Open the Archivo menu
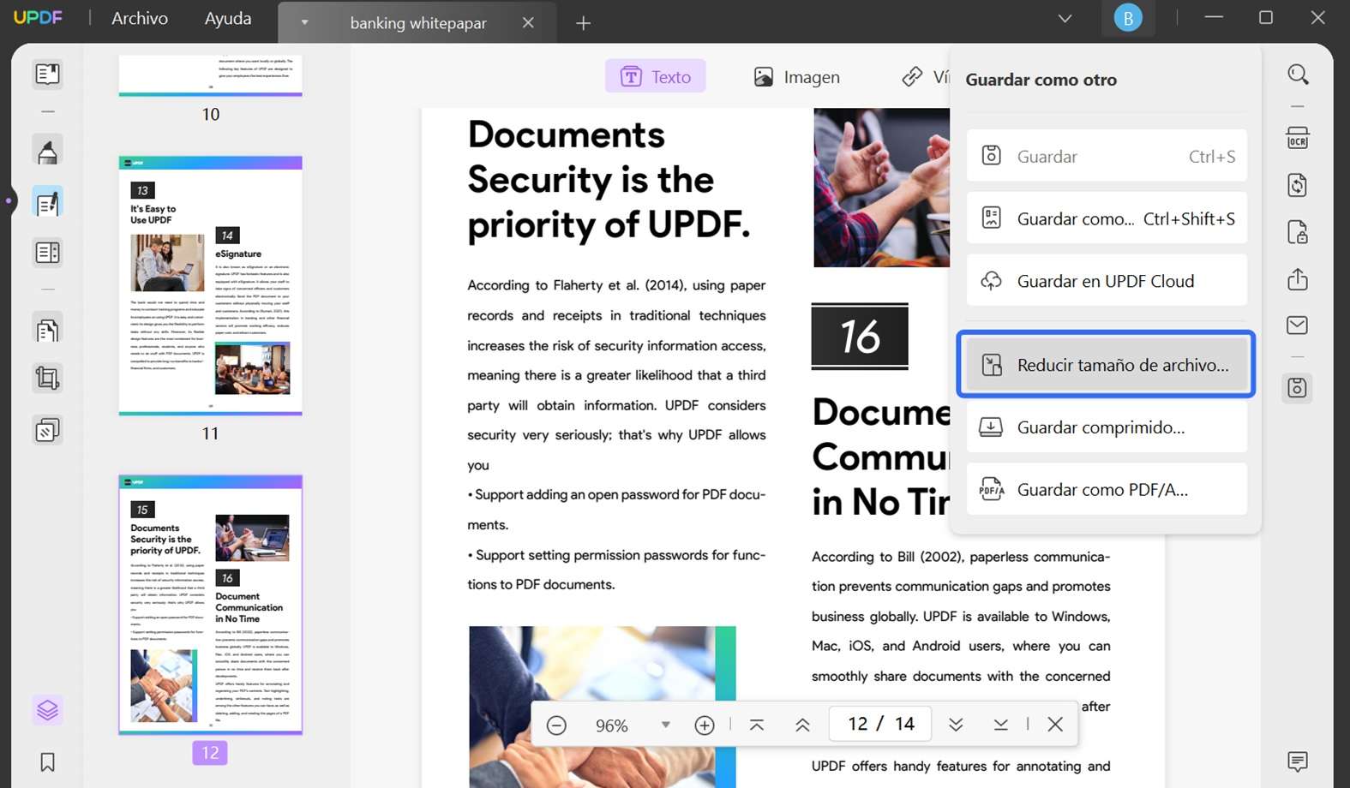The height and width of the screenshot is (788, 1350). tap(140, 19)
